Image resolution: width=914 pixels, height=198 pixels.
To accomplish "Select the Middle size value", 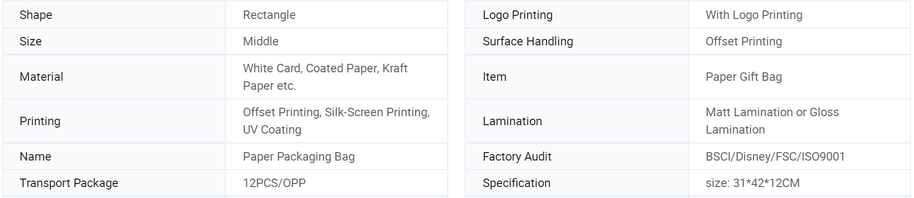I will (x=260, y=41).
